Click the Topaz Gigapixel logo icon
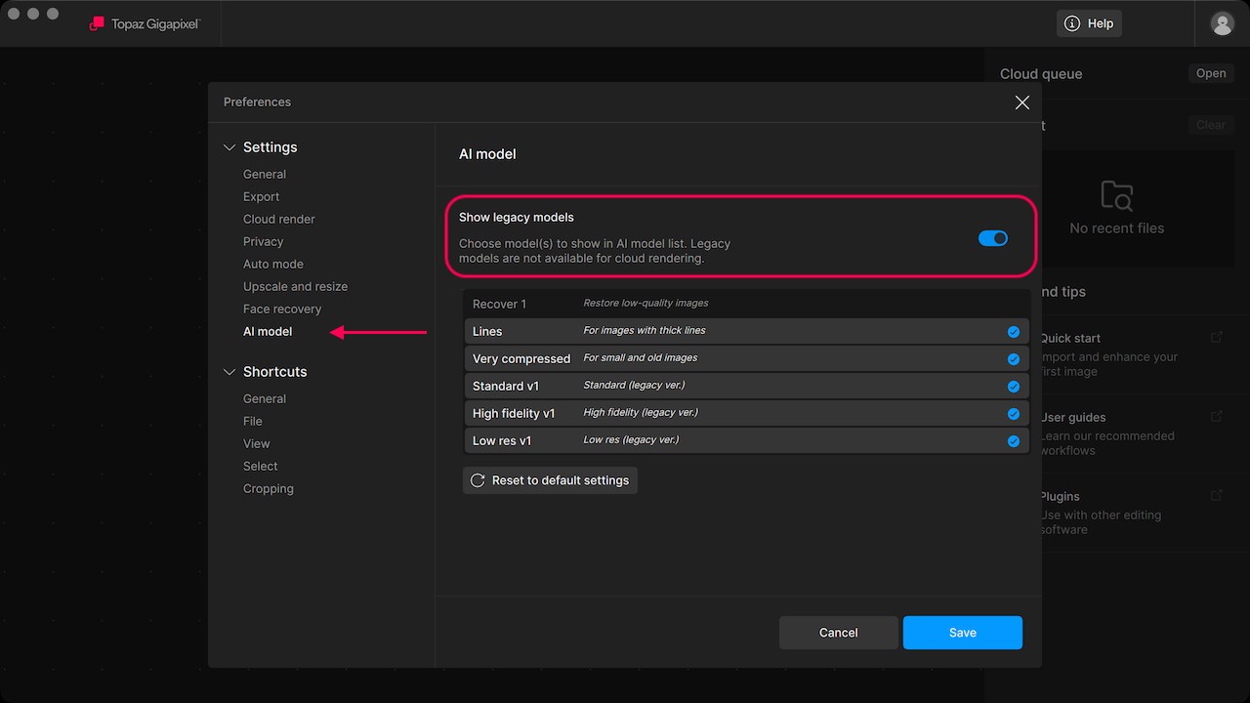 [x=97, y=23]
